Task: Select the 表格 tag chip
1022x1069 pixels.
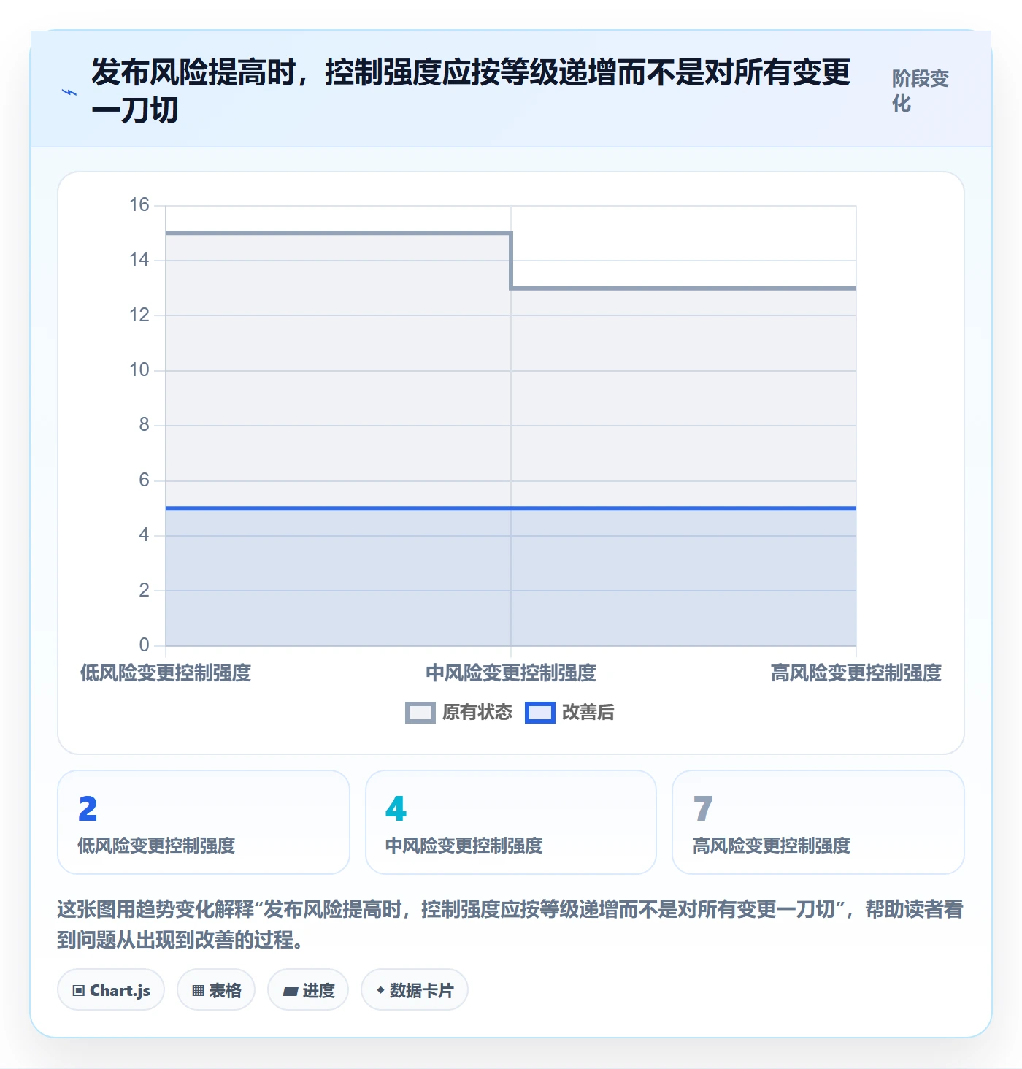Action: 216,990
